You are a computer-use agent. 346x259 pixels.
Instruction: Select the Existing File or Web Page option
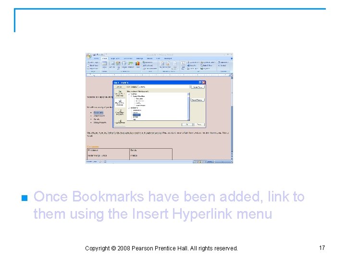click(x=120, y=94)
